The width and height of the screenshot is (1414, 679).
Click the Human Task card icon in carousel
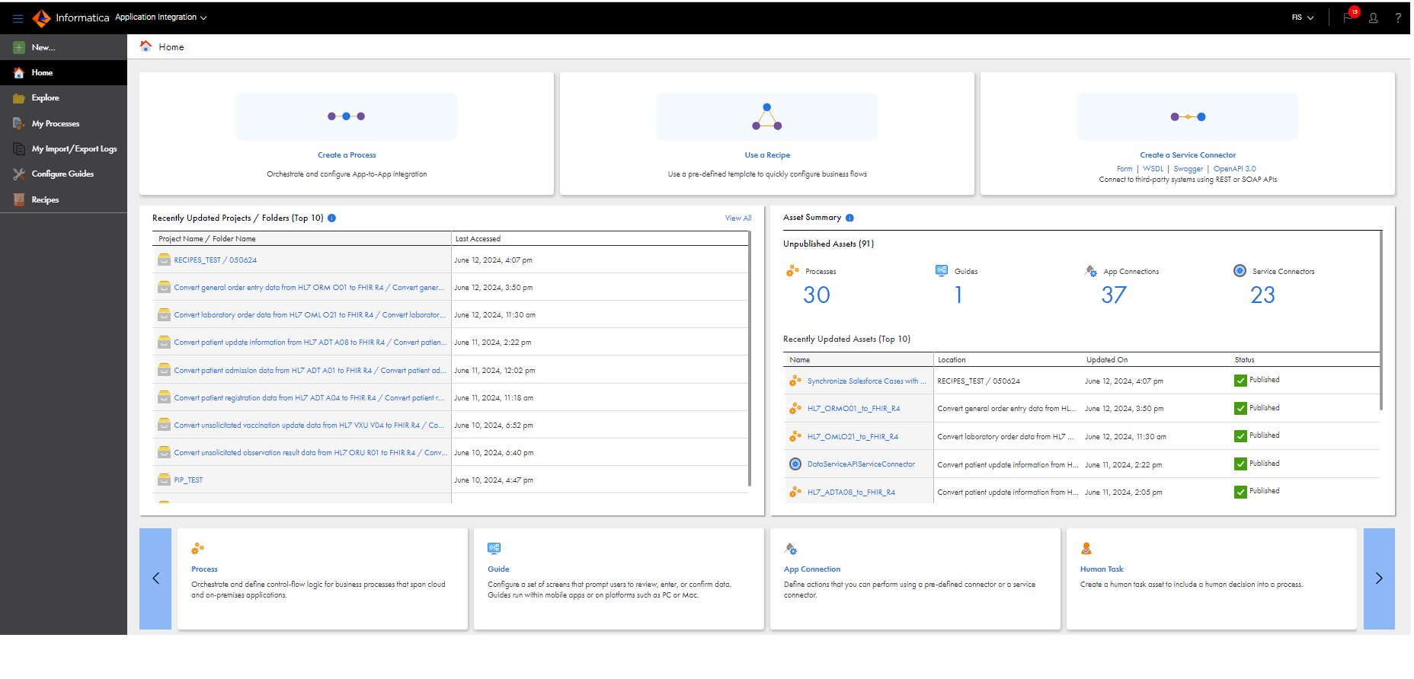tap(1086, 549)
